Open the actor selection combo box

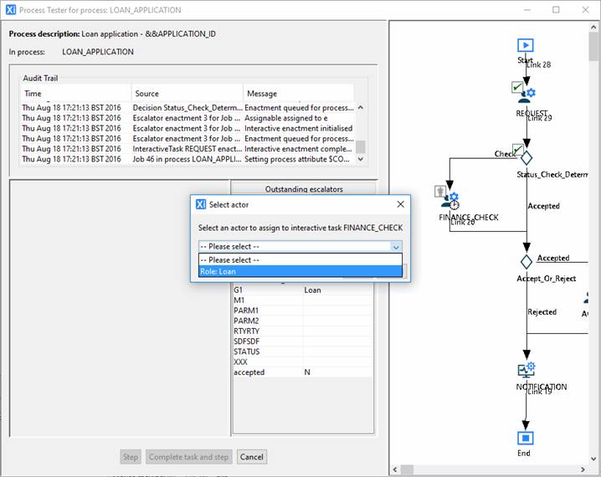point(300,247)
